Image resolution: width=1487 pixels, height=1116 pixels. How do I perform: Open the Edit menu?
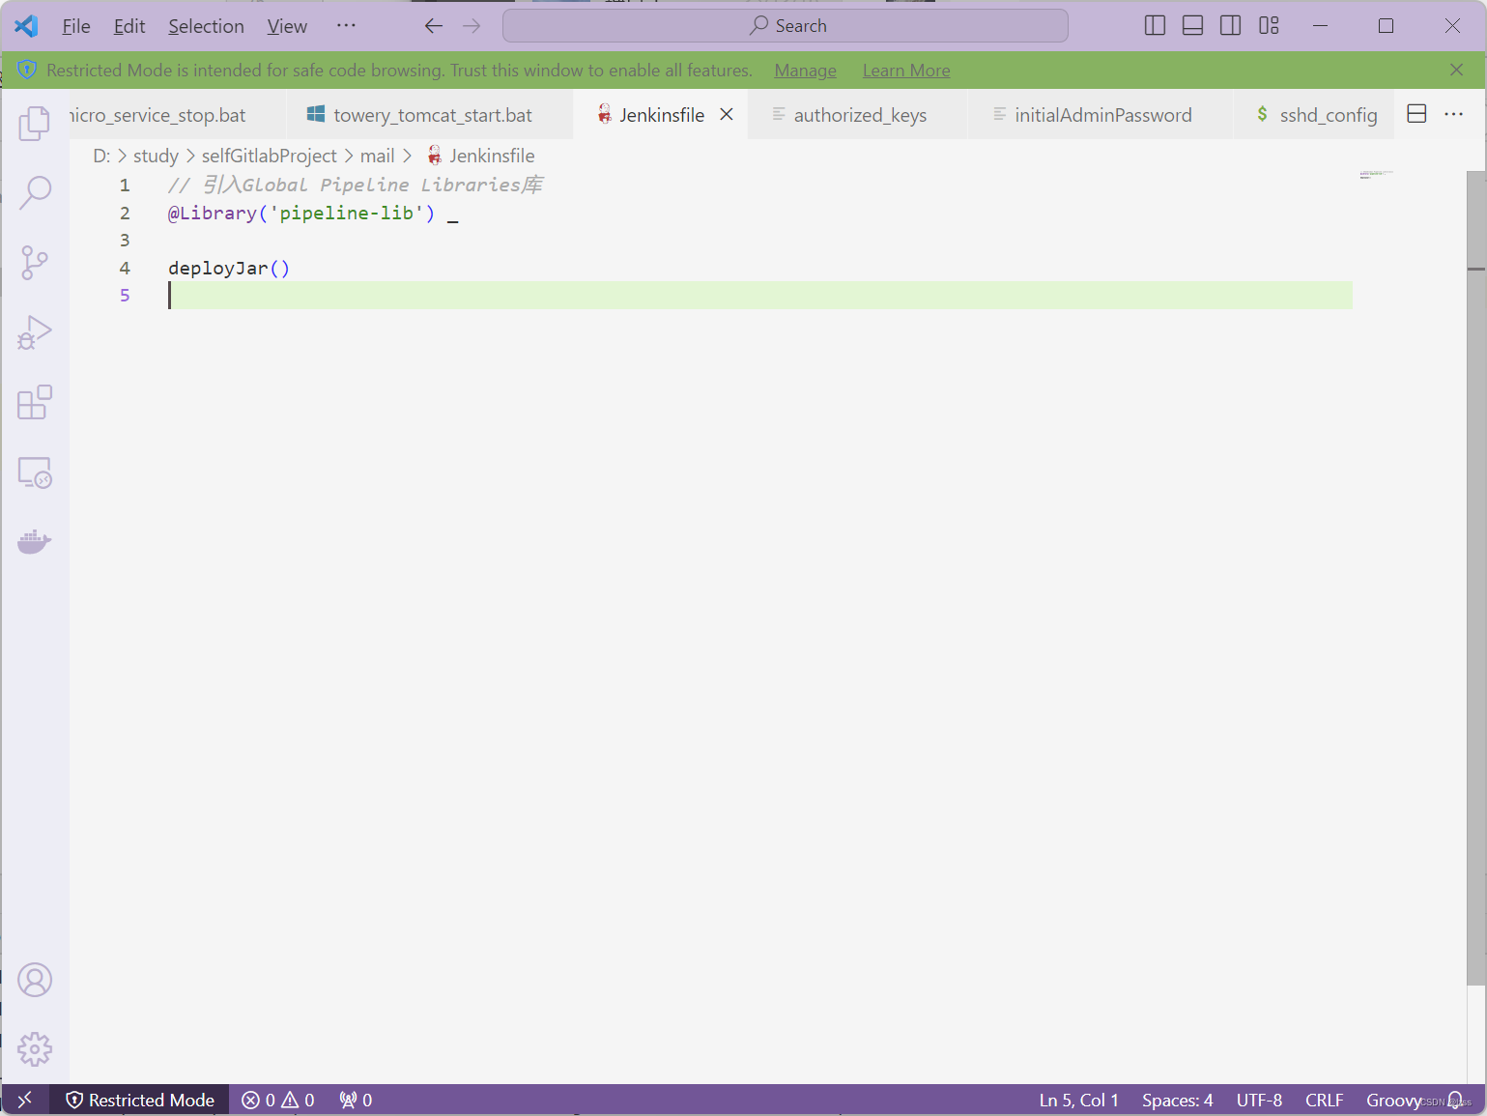(x=129, y=26)
